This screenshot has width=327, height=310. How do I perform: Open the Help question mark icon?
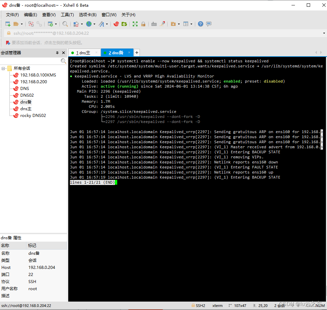tap(201, 24)
